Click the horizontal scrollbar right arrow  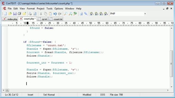click(x=168, y=90)
